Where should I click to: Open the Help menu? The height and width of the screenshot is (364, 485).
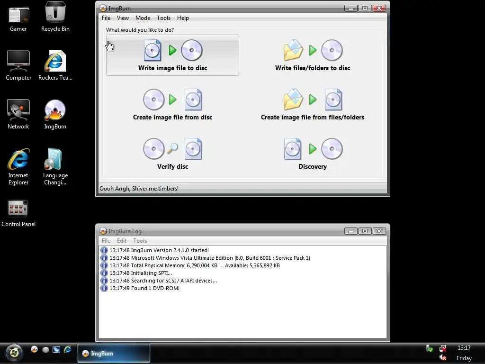click(183, 18)
